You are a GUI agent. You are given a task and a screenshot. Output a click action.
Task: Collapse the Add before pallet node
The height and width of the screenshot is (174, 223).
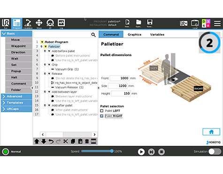(x=49, y=51)
